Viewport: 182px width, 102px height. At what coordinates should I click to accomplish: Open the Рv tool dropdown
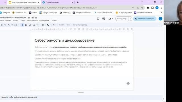coord(49,25)
